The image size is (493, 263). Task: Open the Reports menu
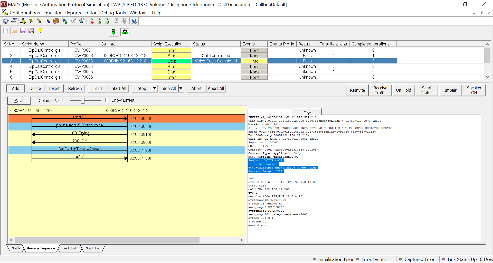point(73,13)
